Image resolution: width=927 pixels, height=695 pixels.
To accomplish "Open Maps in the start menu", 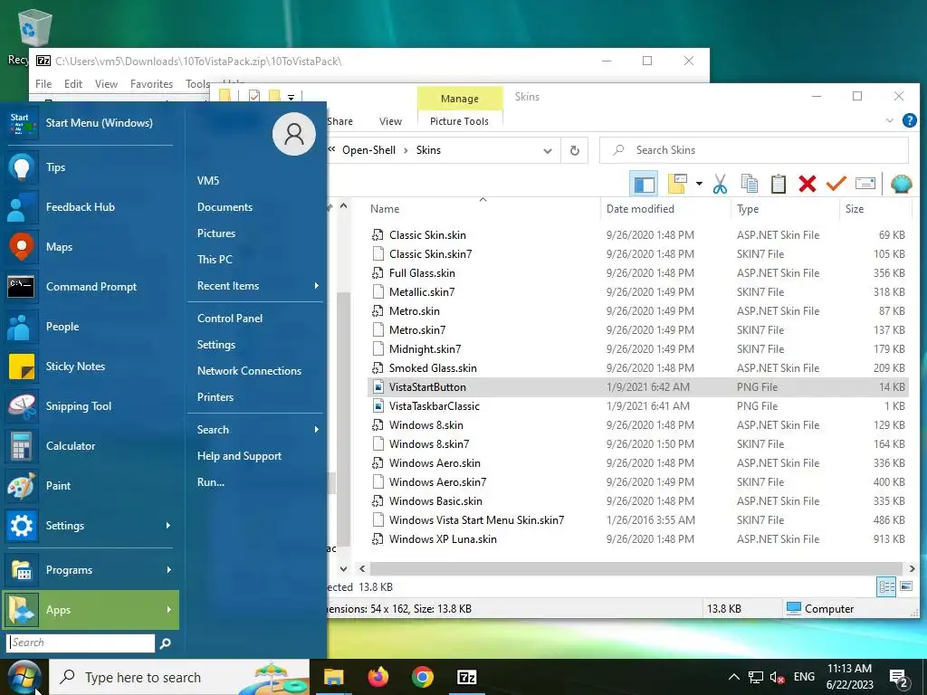I will click(91, 247).
